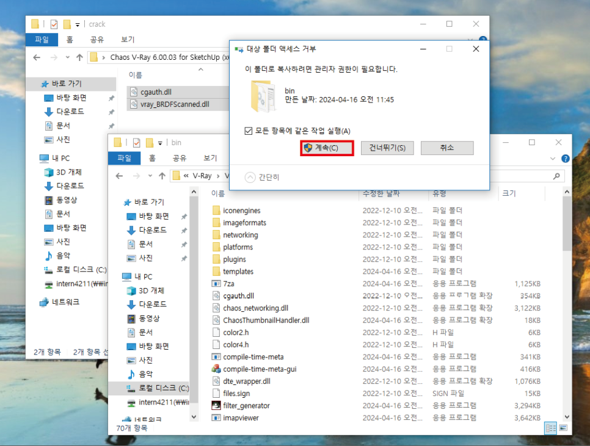Click back arrow in crack window
Screen dimensions: 590x446
[x=37, y=57]
